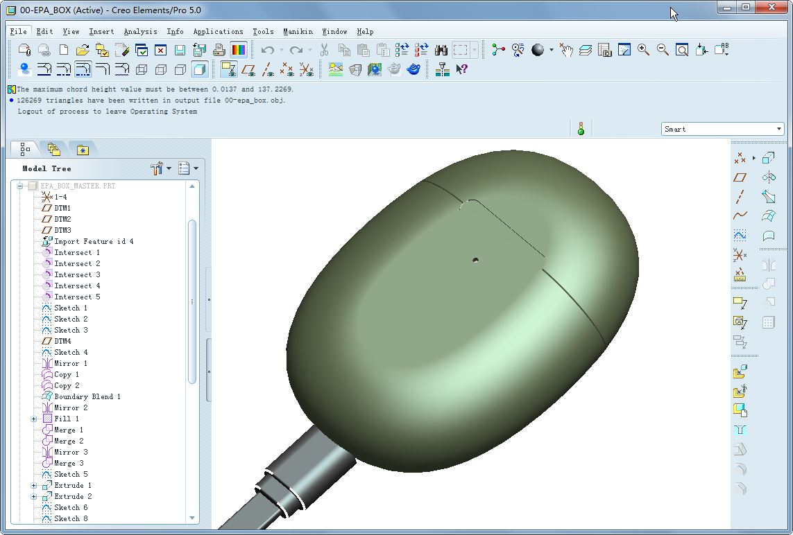
Task: Switch to the Folder Browser tab
Action: (x=53, y=150)
